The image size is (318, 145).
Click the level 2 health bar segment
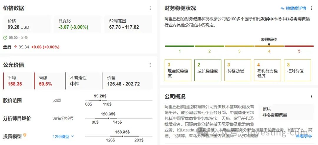[210, 46]
